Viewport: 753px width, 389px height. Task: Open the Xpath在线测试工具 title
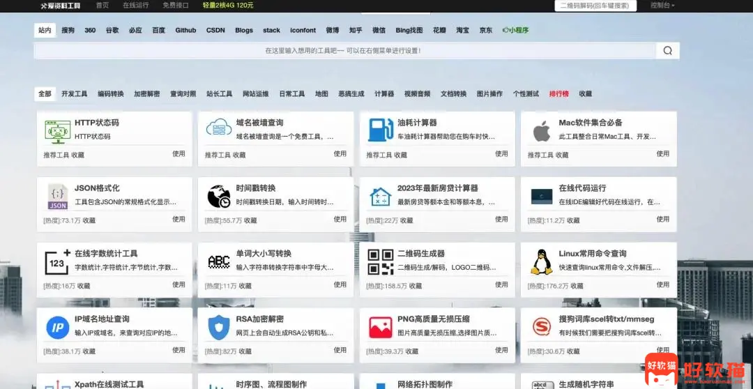(x=109, y=384)
